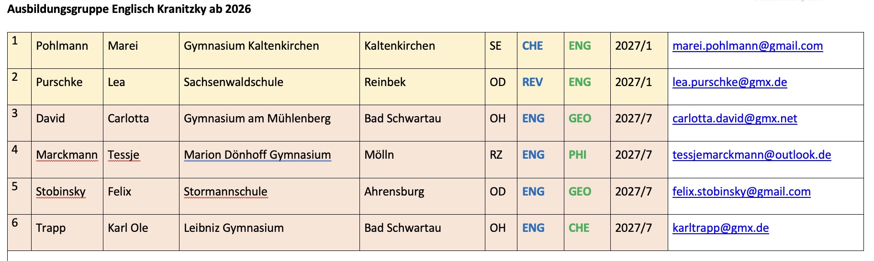Click the tessjemarckmann@outlook.de email link
The image size is (874, 261).
coord(751,155)
